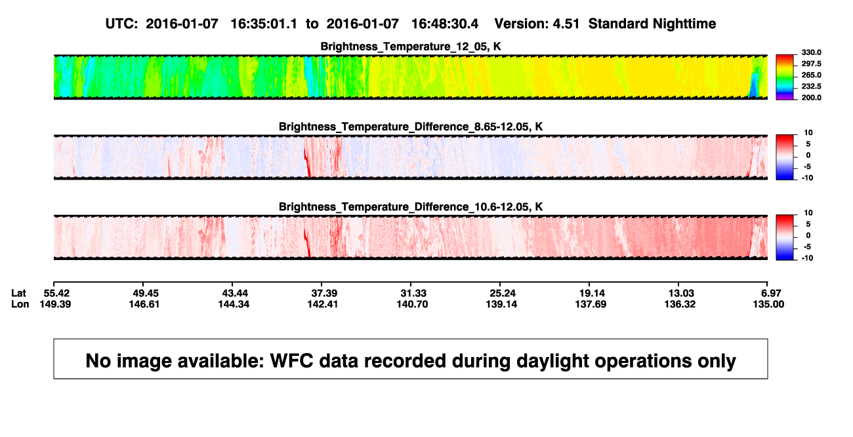Click the UTC time range header text
The width and height of the screenshot is (853, 437).
pyautogui.click(x=292, y=24)
